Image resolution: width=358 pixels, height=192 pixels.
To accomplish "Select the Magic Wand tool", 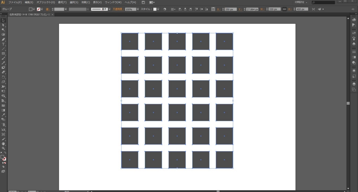I will pyautogui.click(x=3, y=30).
